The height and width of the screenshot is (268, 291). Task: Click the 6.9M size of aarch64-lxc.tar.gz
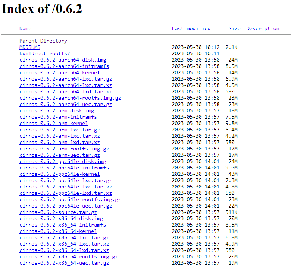point(231,79)
